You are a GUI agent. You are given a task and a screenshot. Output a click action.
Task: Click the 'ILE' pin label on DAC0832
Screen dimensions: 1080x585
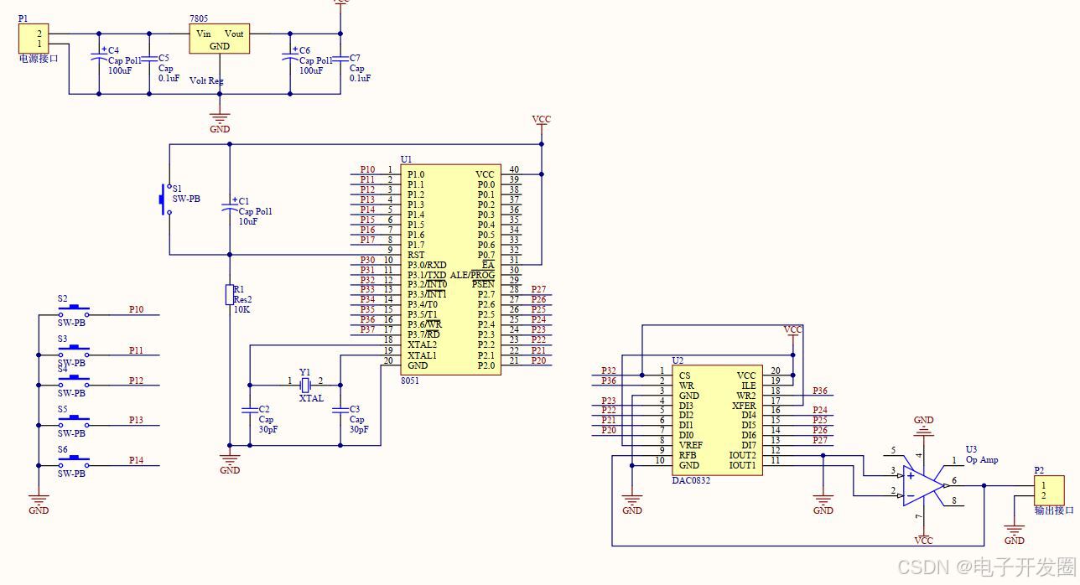(x=749, y=386)
